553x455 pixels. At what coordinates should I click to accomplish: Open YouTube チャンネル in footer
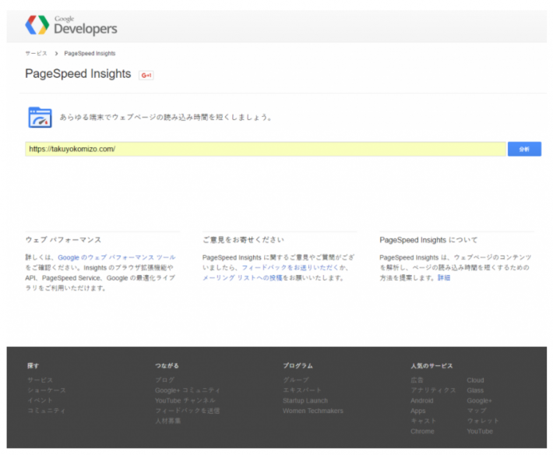coord(185,400)
